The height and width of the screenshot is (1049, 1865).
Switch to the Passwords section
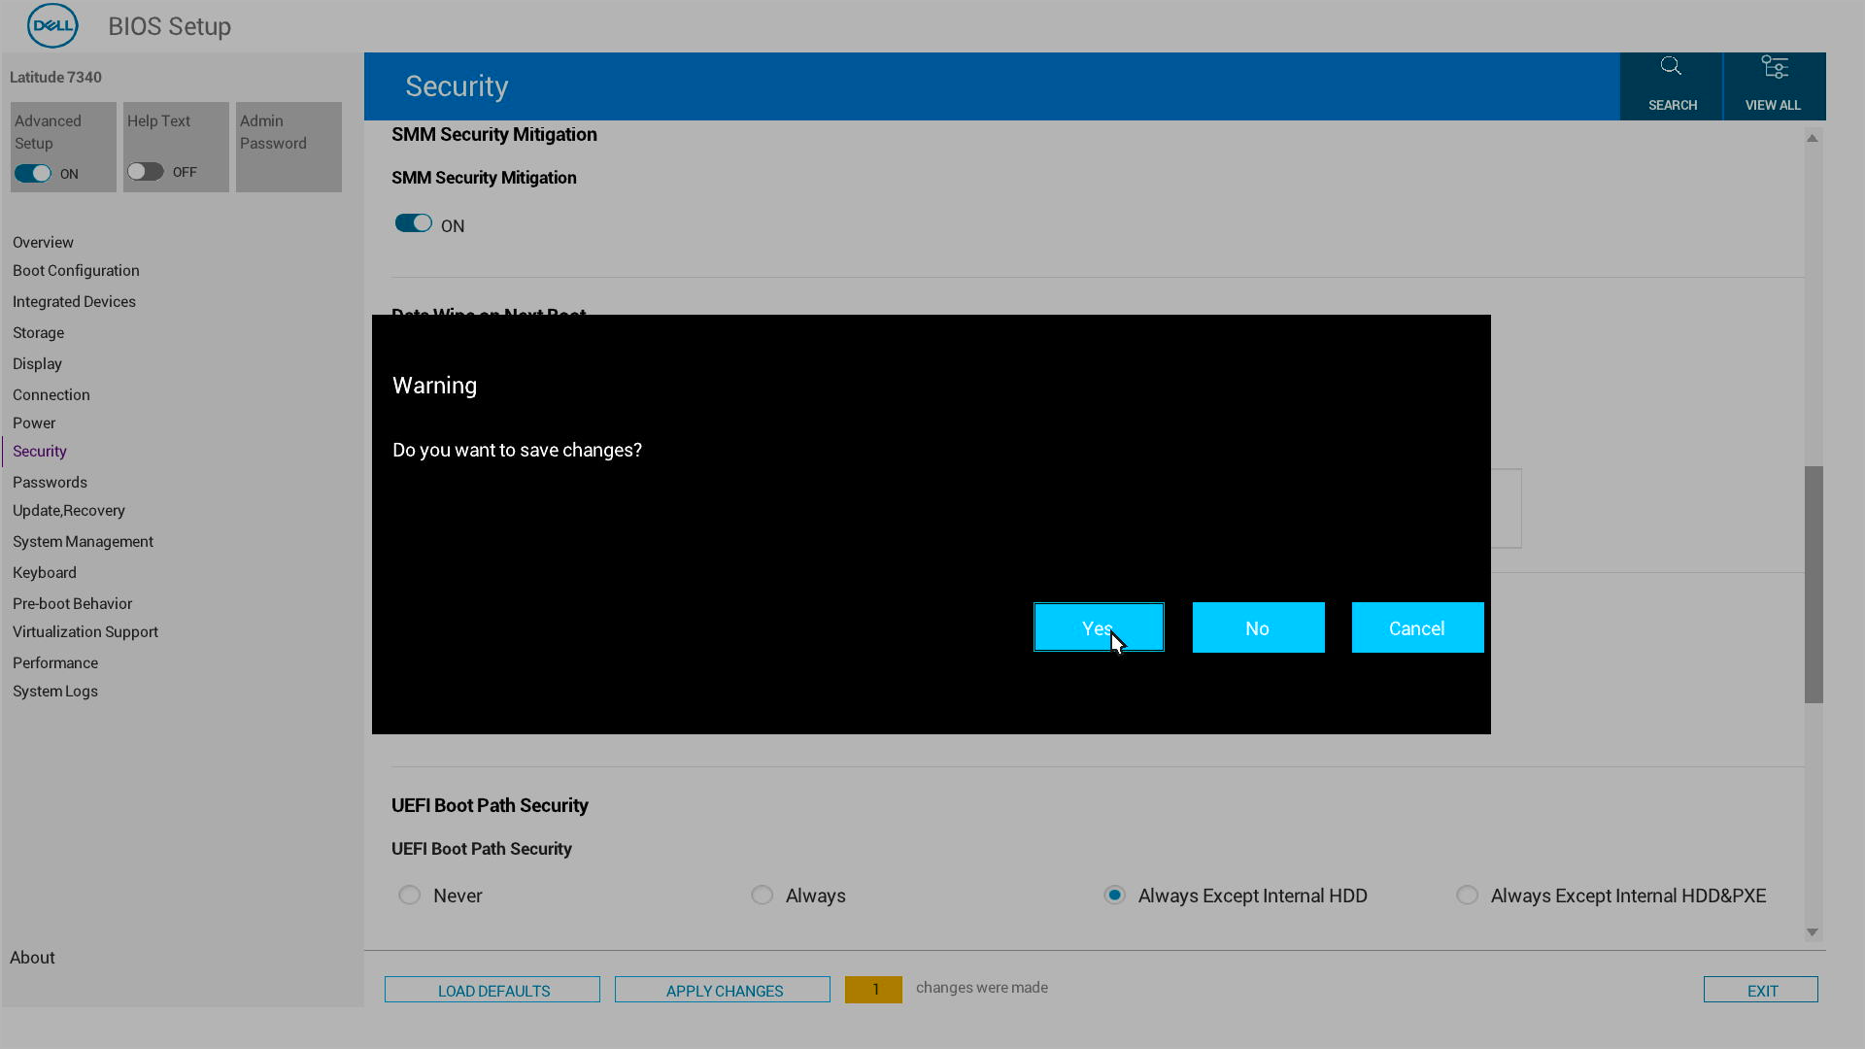click(50, 482)
